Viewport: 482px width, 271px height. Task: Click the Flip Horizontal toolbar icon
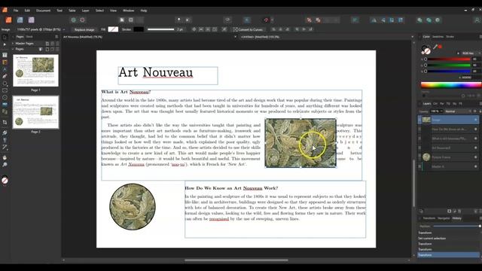point(374,20)
